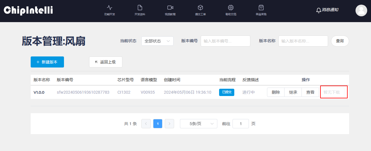
Task: Open the 样品采购 shopping bag icon
Action: (x=261, y=8)
